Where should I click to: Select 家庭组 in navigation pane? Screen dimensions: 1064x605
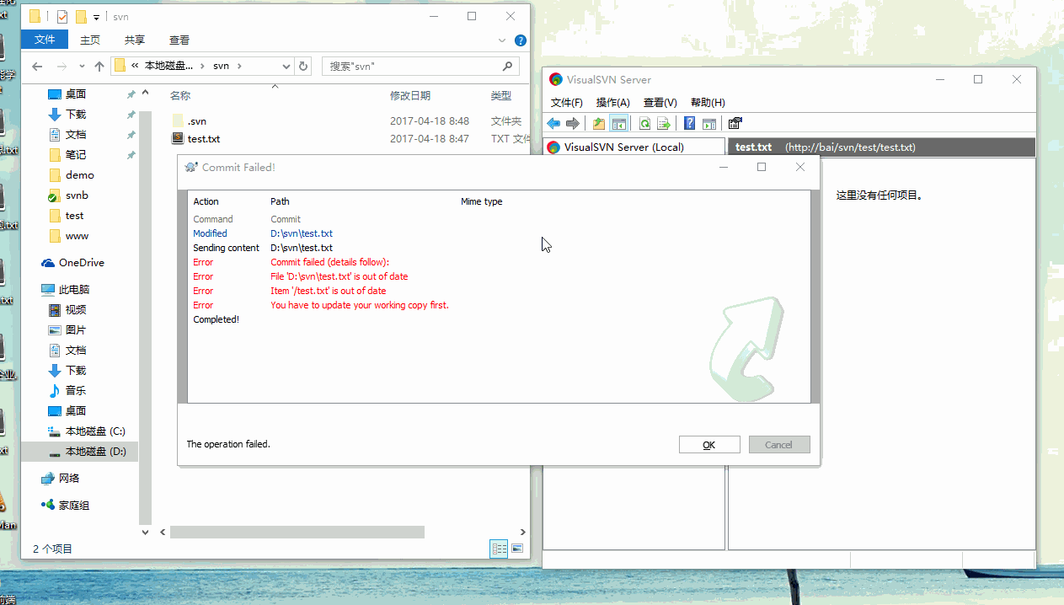(x=74, y=506)
